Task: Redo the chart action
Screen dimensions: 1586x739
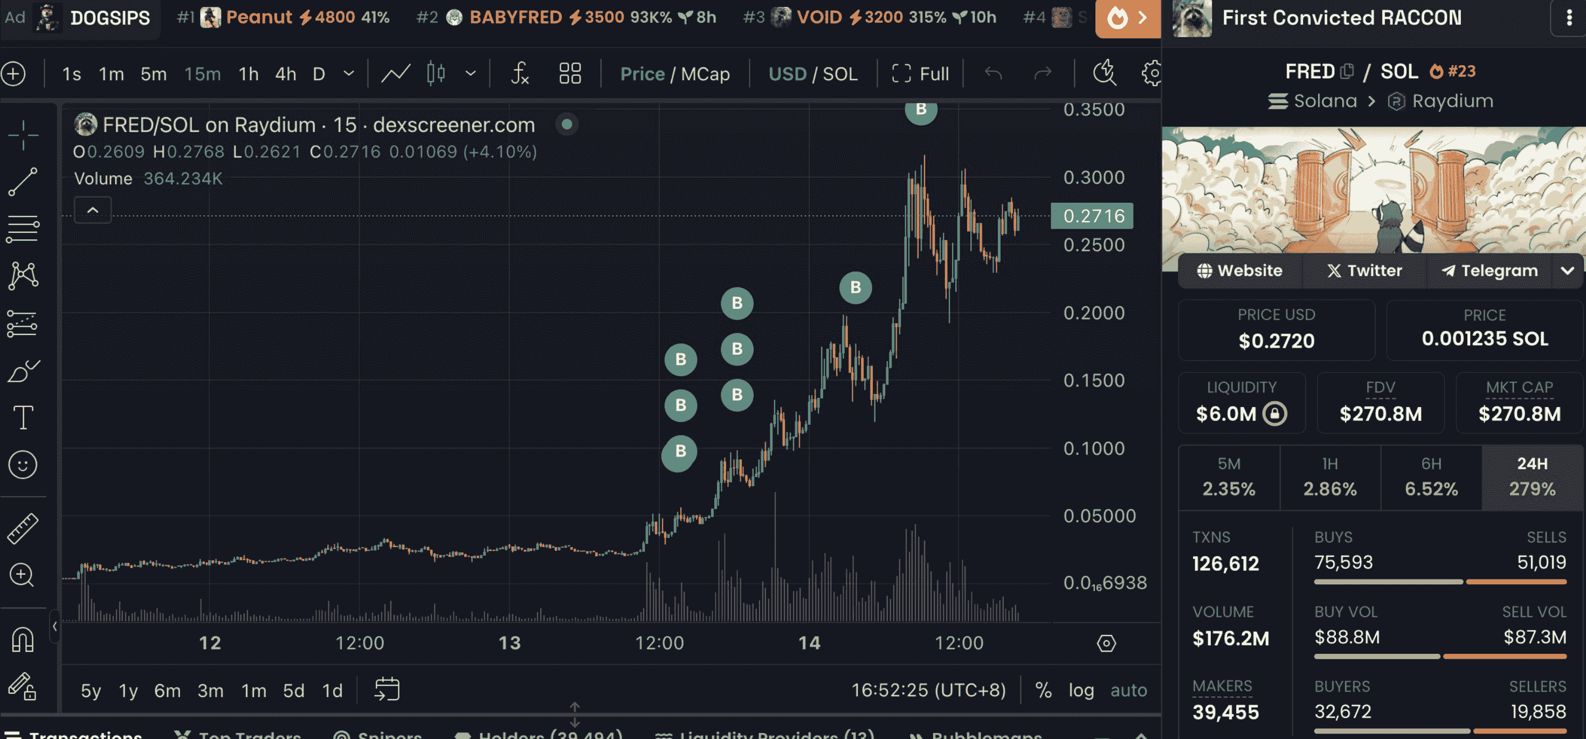Action: [x=1043, y=74]
